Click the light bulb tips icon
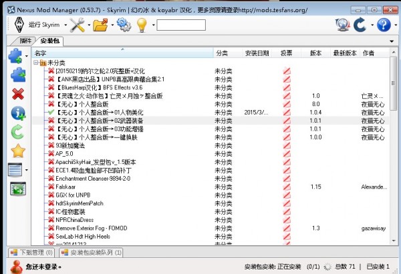The width and height of the screenshot is (401, 274). coord(142,25)
